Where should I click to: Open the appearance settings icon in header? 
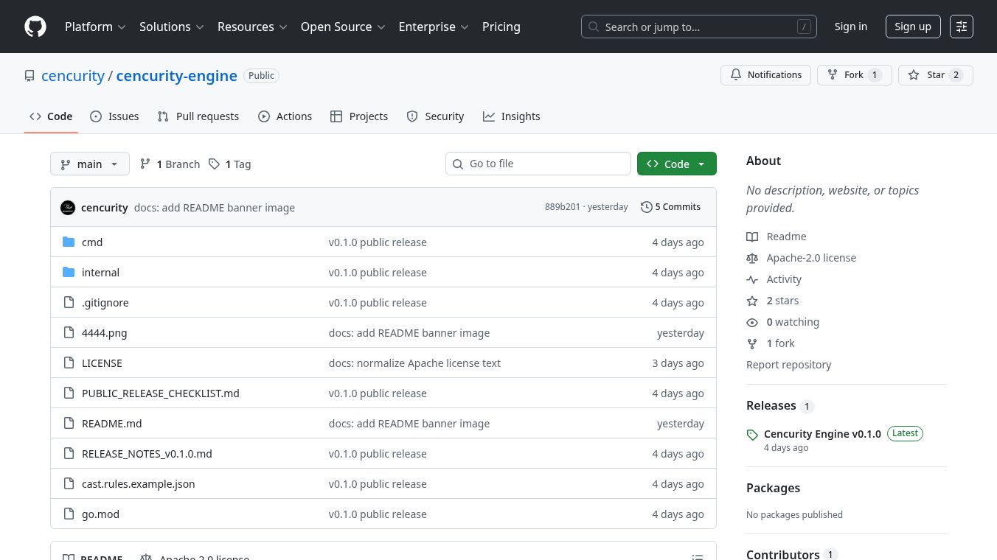click(961, 27)
